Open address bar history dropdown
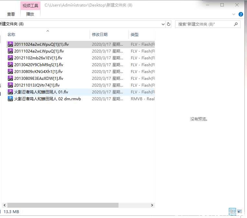The image size is (247, 218). (163, 24)
